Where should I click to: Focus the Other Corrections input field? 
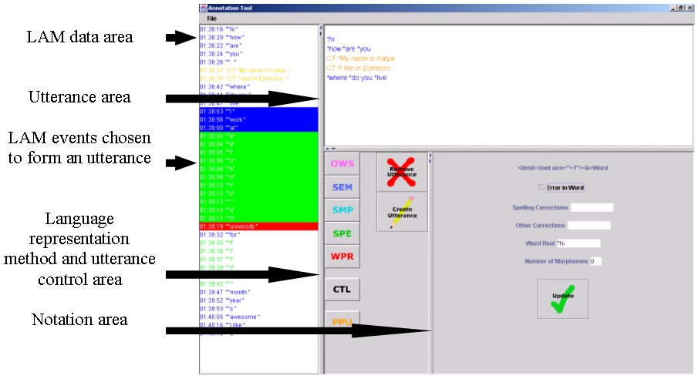(x=589, y=226)
